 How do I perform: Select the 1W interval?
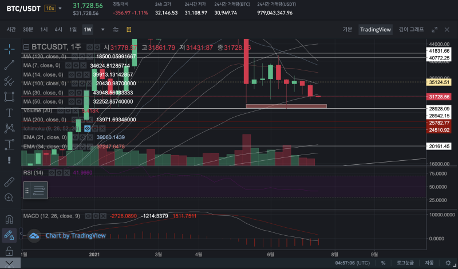[x=88, y=30]
